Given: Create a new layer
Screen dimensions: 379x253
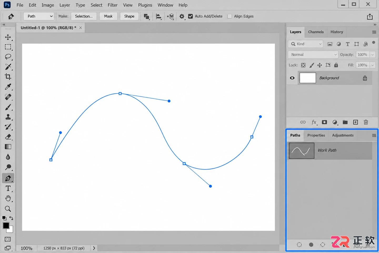Looking at the screenshot, I should (356, 122).
